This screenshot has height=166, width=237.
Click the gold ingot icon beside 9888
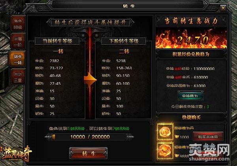tap(177, 155)
